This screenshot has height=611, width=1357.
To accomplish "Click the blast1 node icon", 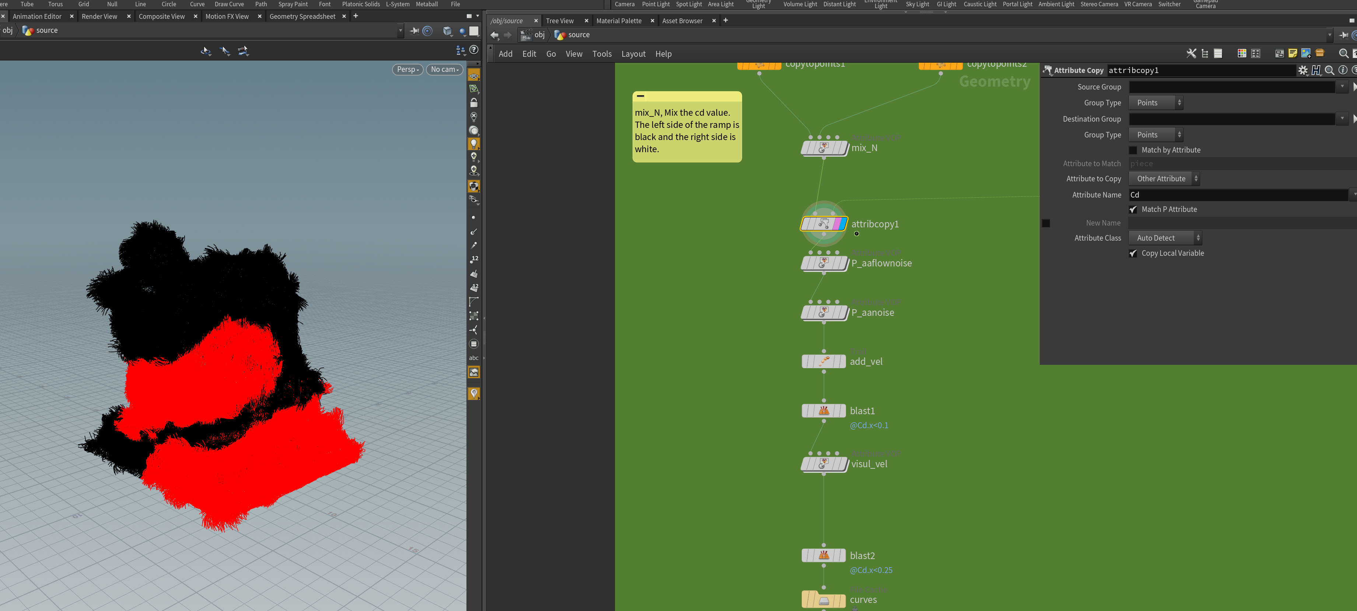I will pos(823,411).
